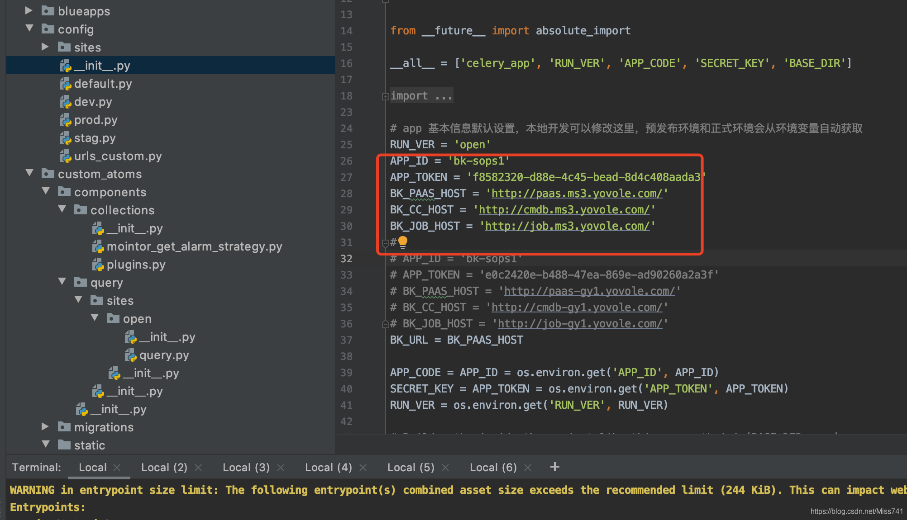Collapse the static folder arrow
Image resolution: width=907 pixels, height=520 pixels.
coord(46,444)
